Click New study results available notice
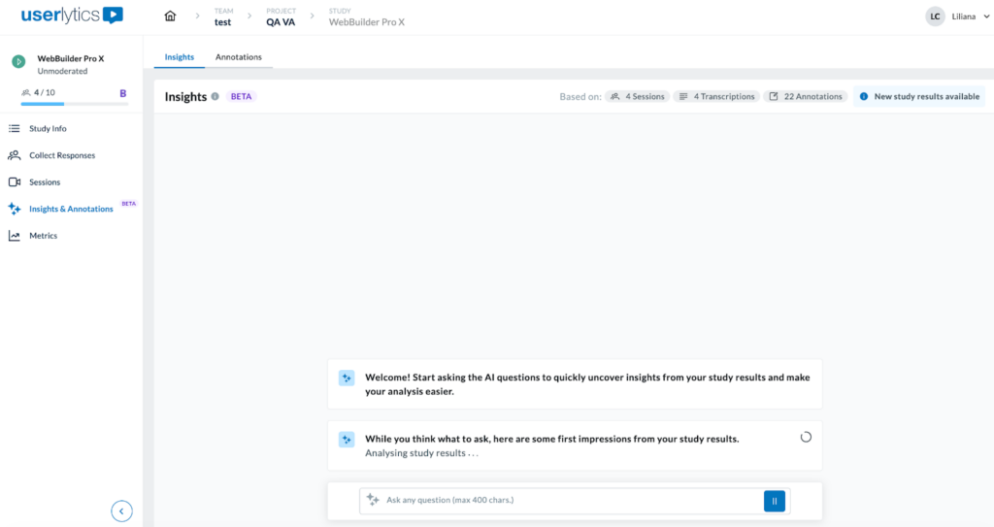Screen dimensions: 994x527 click(x=919, y=97)
